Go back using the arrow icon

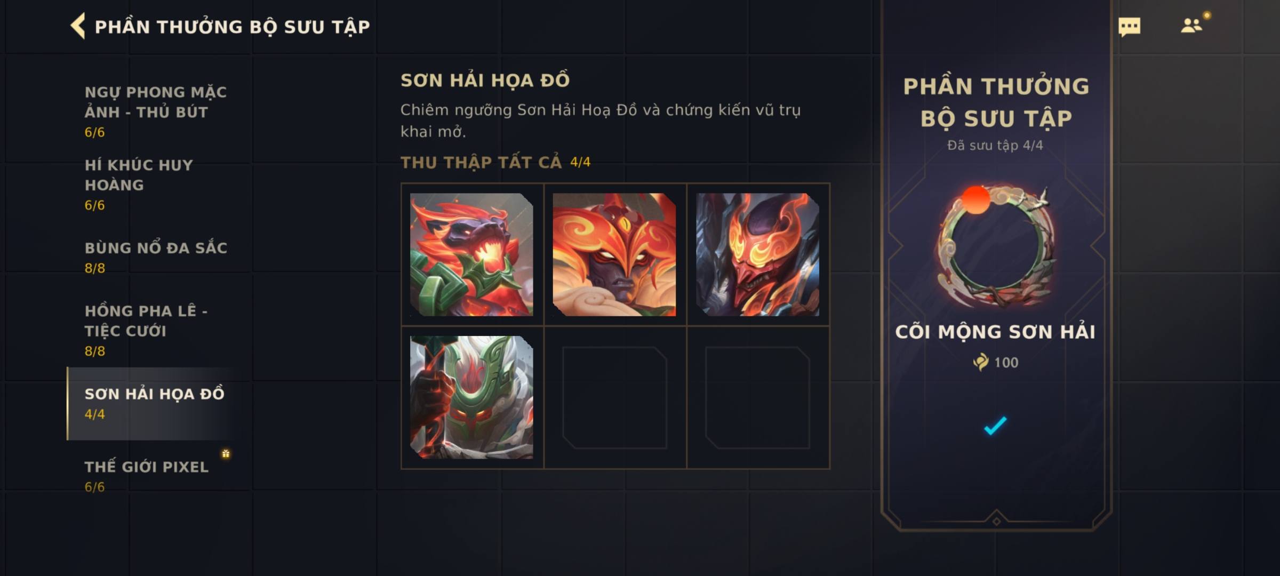[x=78, y=26]
